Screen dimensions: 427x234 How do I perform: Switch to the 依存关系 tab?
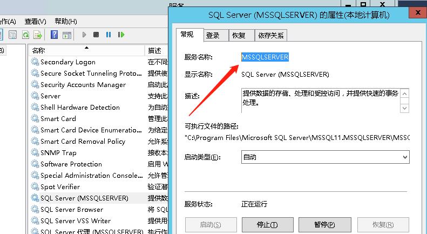270,36
